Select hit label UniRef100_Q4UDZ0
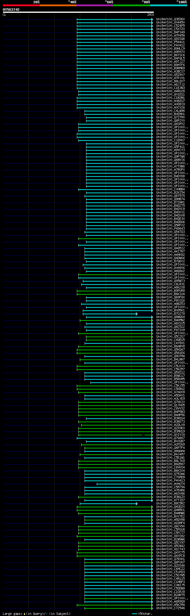Image resolution: width=190 pixels, height=616 pixels. coord(170,507)
